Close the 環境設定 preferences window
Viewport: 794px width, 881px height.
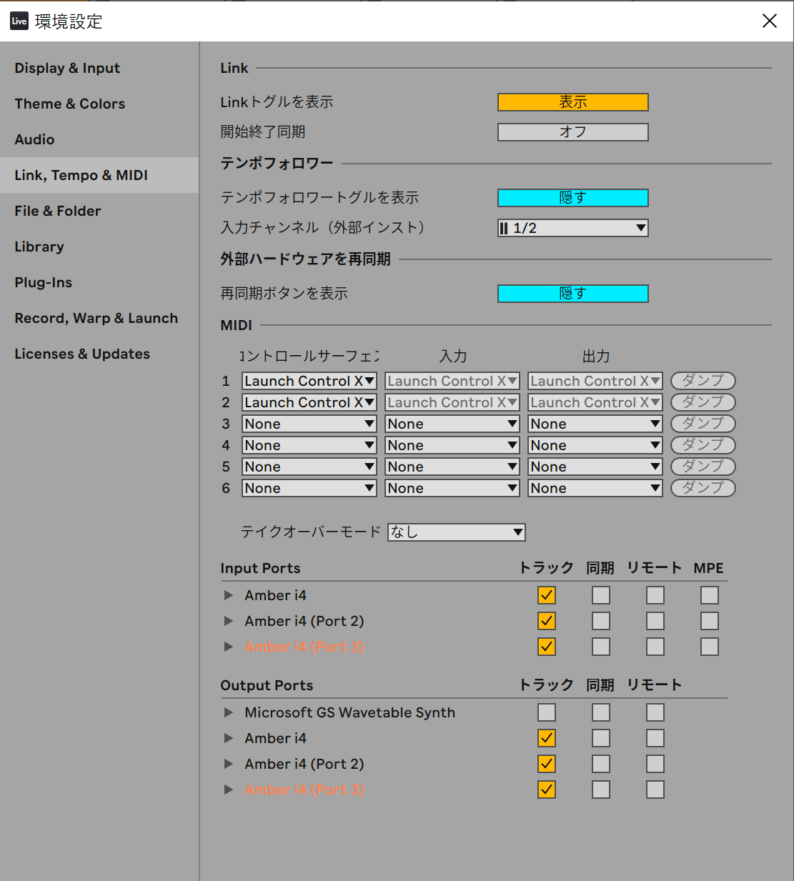click(x=769, y=21)
